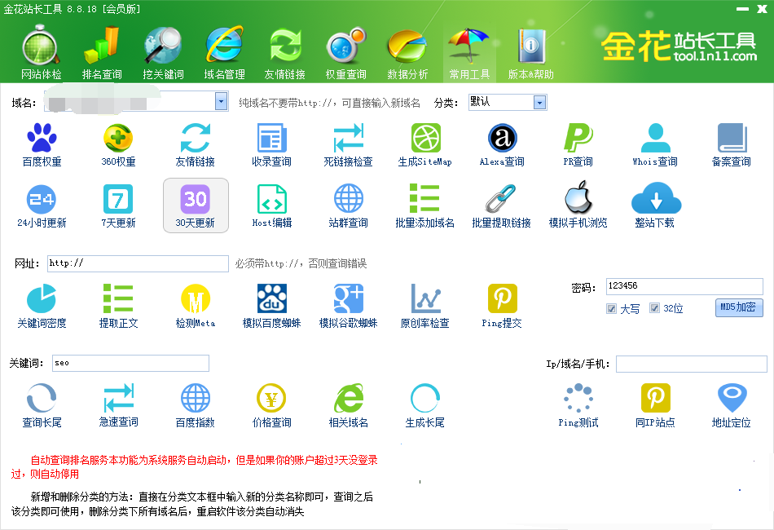Click the 关键词 field containing seo
This screenshot has height=530, width=774.
[x=131, y=363]
